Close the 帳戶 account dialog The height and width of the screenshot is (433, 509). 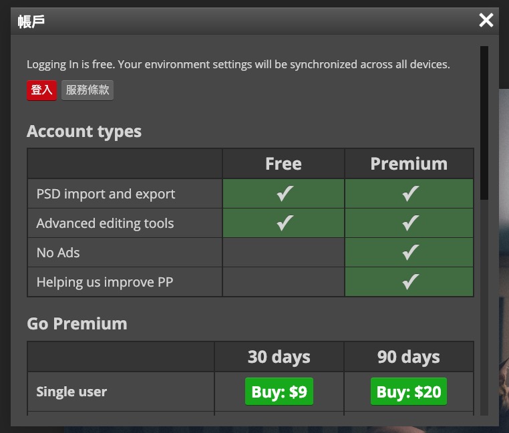pos(486,20)
